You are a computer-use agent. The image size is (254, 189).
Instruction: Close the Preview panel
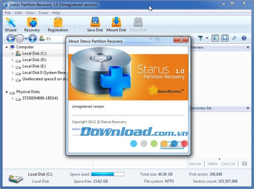(x=248, y=47)
